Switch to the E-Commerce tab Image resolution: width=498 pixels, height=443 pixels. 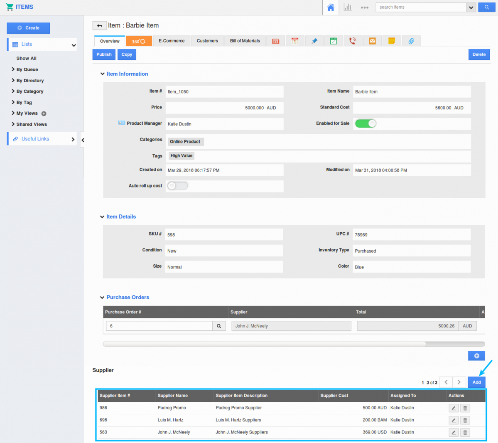click(172, 41)
